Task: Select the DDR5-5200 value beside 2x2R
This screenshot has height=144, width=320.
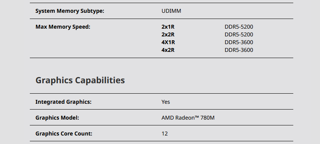Action: pos(239,35)
